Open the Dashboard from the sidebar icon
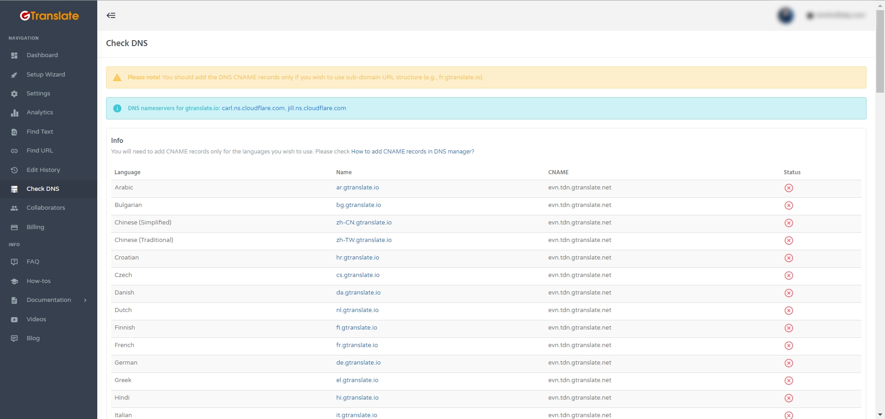This screenshot has width=885, height=419. (x=14, y=55)
